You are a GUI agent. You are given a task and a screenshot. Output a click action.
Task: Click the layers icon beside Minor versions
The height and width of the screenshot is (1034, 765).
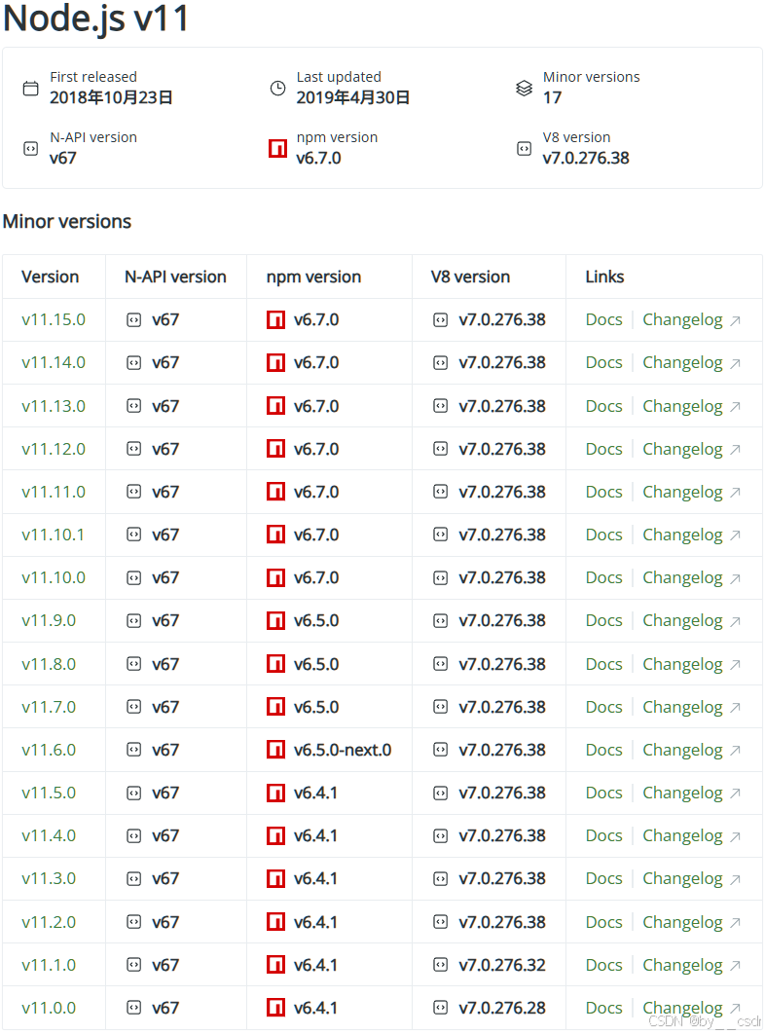(x=524, y=89)
